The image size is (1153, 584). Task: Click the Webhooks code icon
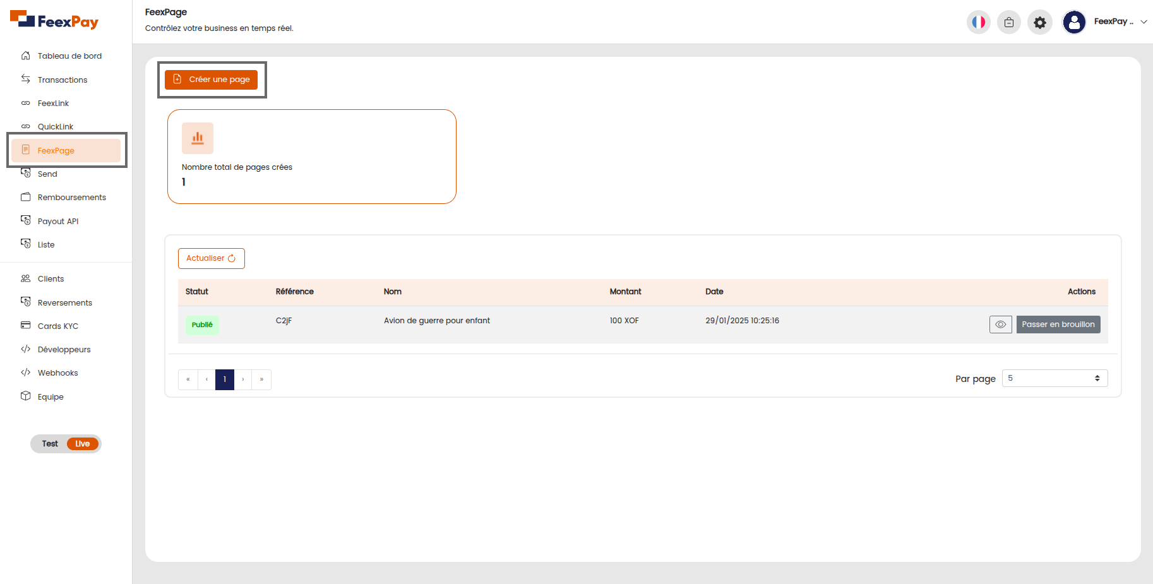click(x=26, y=372)
